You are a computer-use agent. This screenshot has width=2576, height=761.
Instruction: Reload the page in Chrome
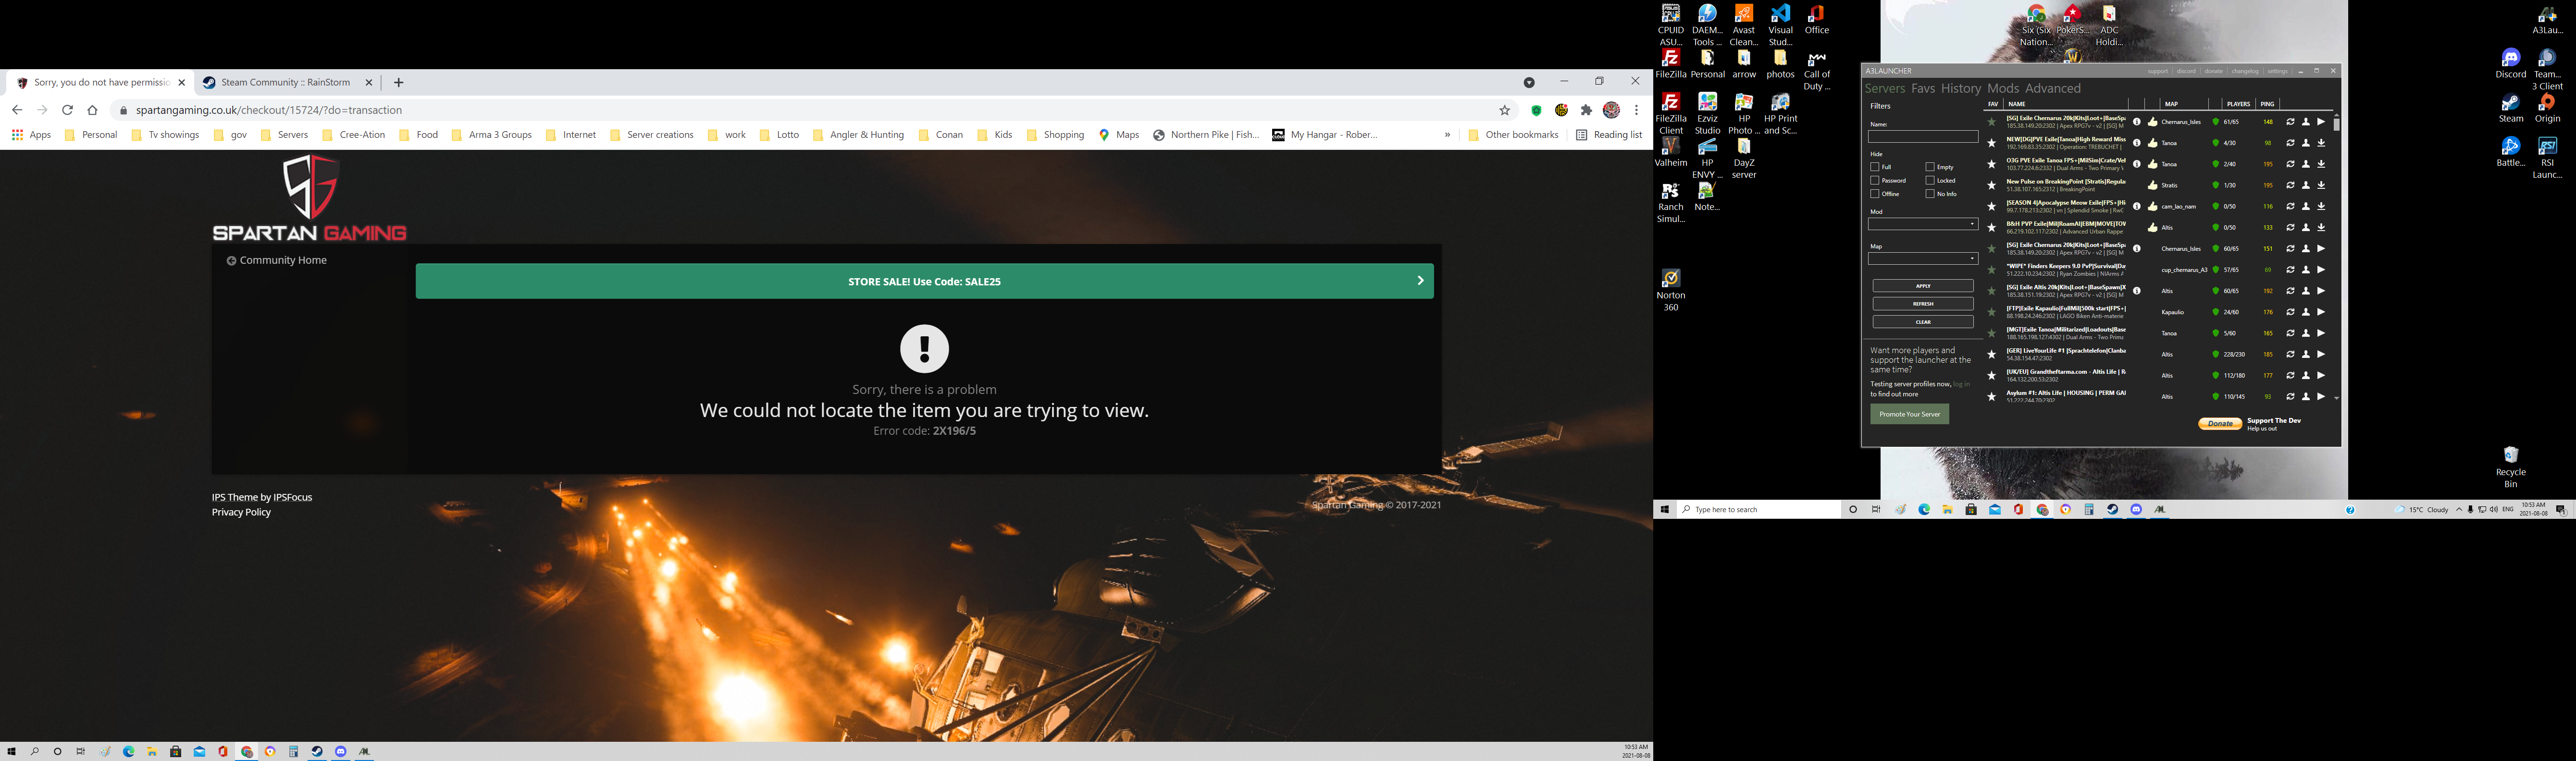pyautogui.click(x=67, y=110)
